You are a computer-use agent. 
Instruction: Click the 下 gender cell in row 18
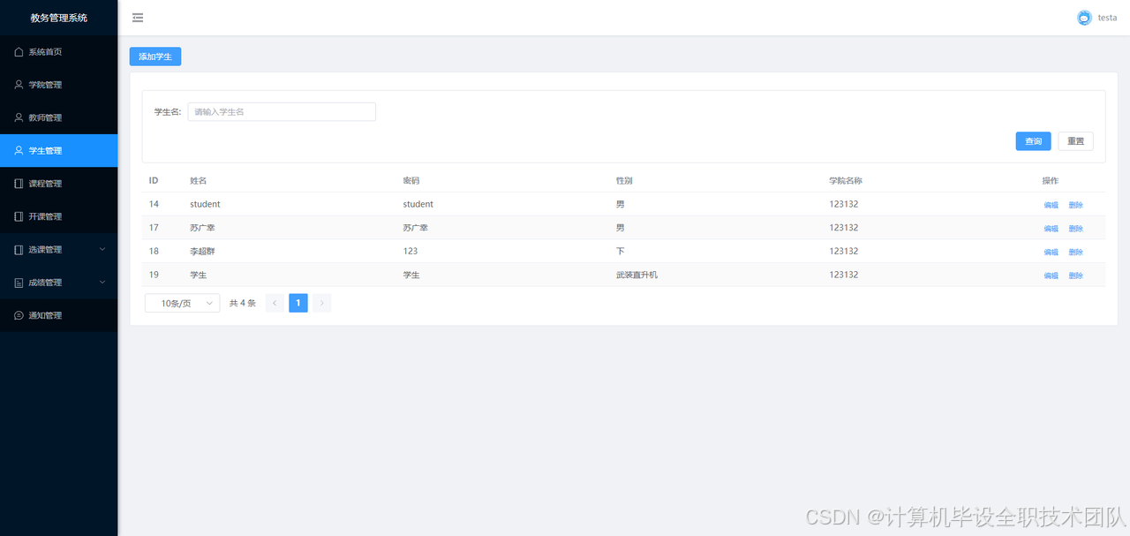(620, 251)
